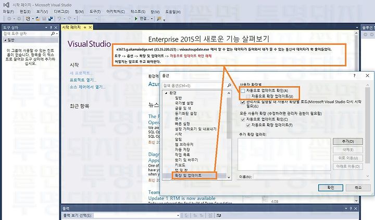Click the 추가(D) button
Image resolution: width=375 pixels, height=220 pixels.
click(x=348, y=141)
